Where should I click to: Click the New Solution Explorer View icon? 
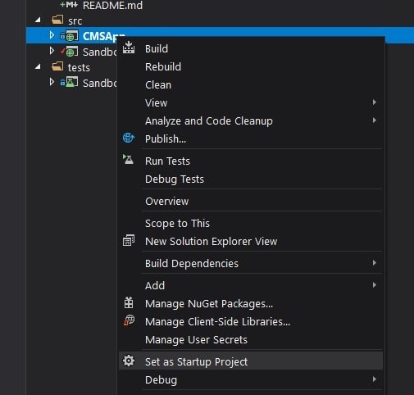point(129,241)
